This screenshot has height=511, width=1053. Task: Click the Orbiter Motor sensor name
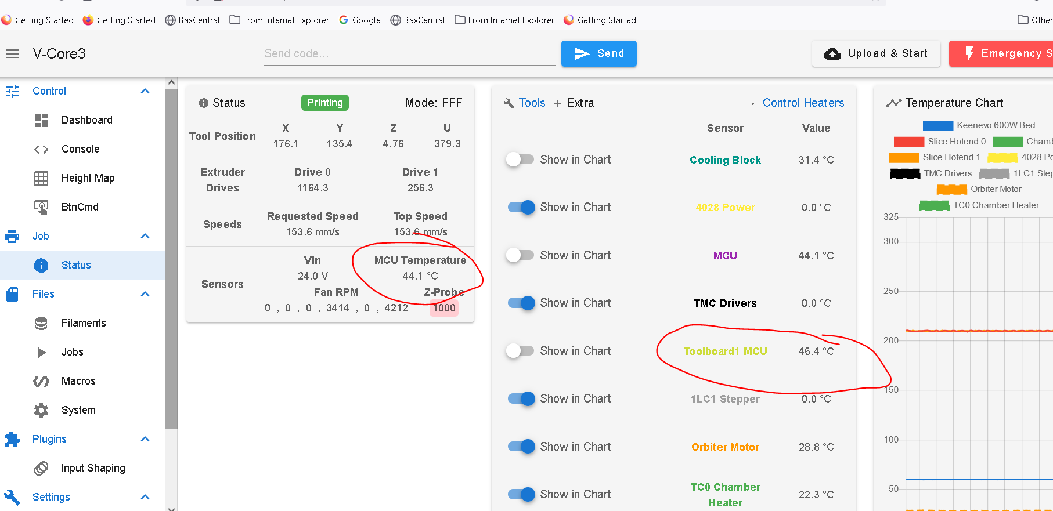click(725, 447)
